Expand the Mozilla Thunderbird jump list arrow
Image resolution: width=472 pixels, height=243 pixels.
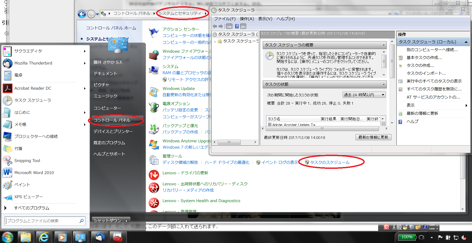tap(85, 63)
